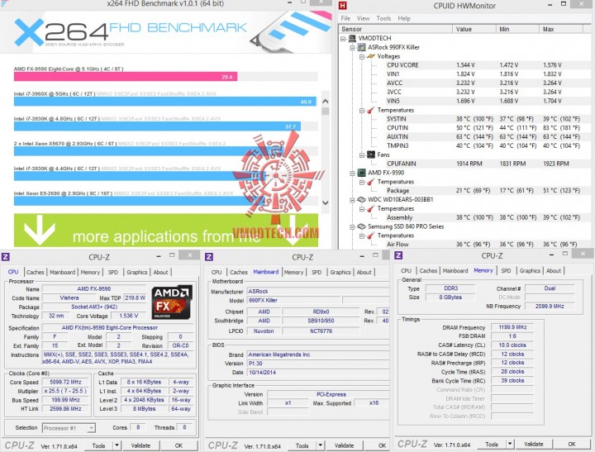Screen dimensions: 595x452
Task: Open the Processor #1 selection dropdown
Action: click(x=91, y=428)
